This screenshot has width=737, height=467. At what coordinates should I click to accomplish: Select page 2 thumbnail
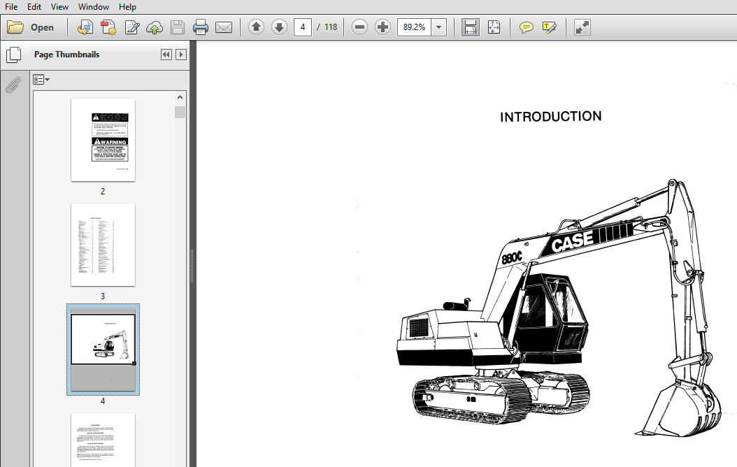coord(103,140)
